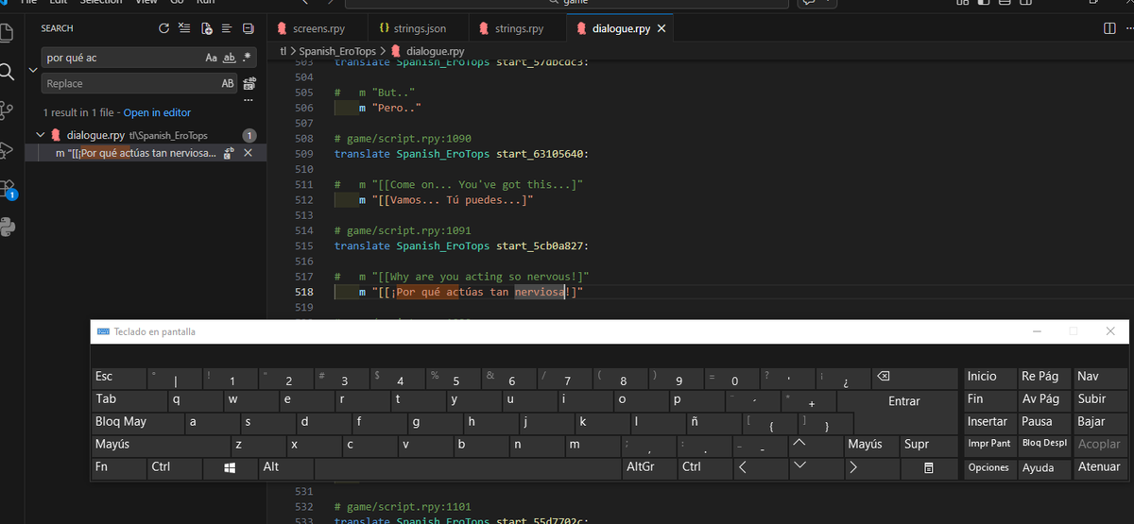This screenshot has width=1134, height=524.
Task: Split the editor to the right
Action: (x=1109, y=28)
